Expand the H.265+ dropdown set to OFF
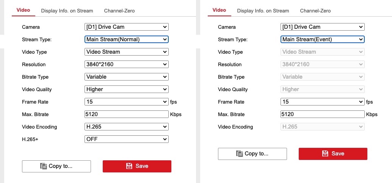 (x=126, y=139)
